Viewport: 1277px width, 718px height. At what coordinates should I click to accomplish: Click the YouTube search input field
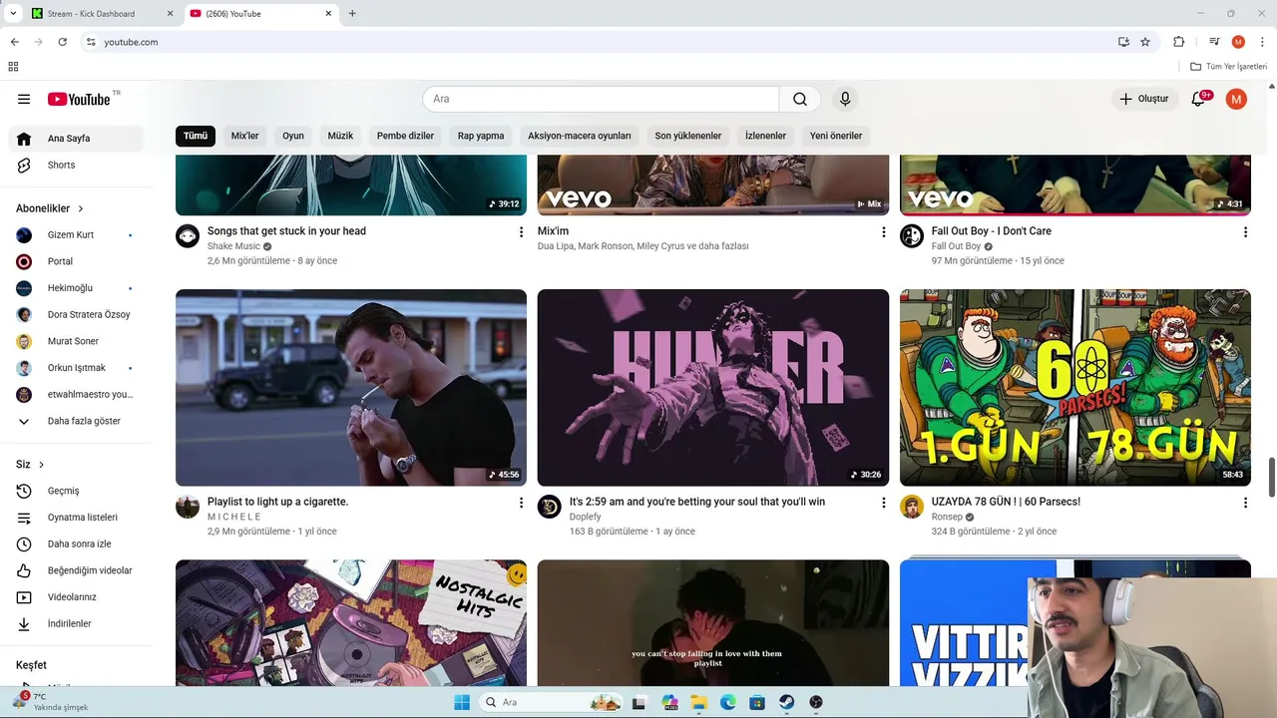601,99
